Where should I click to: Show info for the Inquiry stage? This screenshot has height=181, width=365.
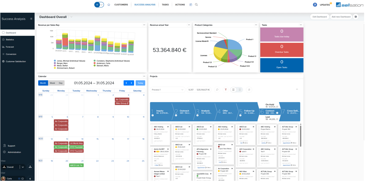click(x=152, y=115)
